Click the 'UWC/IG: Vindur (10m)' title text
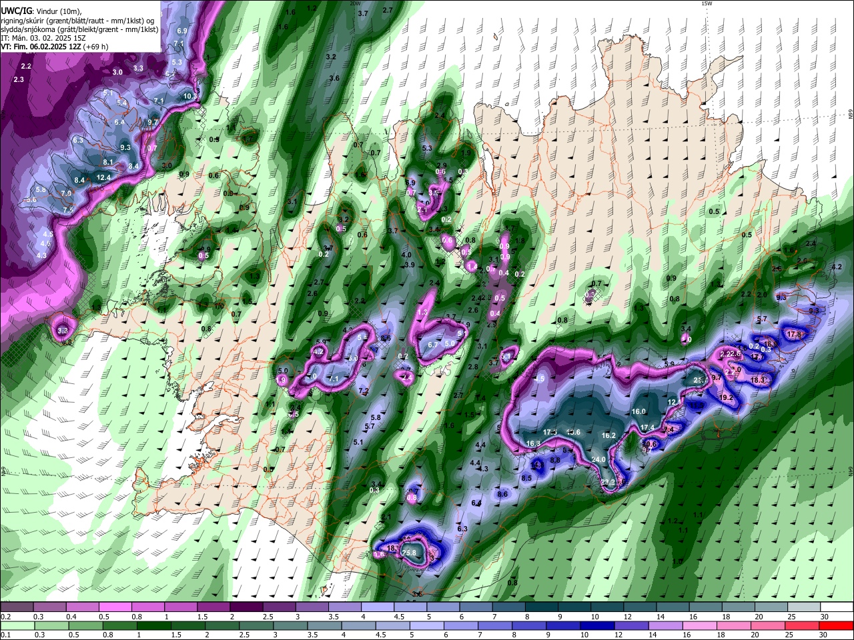The image size is (854, 640). coord(41,11)
